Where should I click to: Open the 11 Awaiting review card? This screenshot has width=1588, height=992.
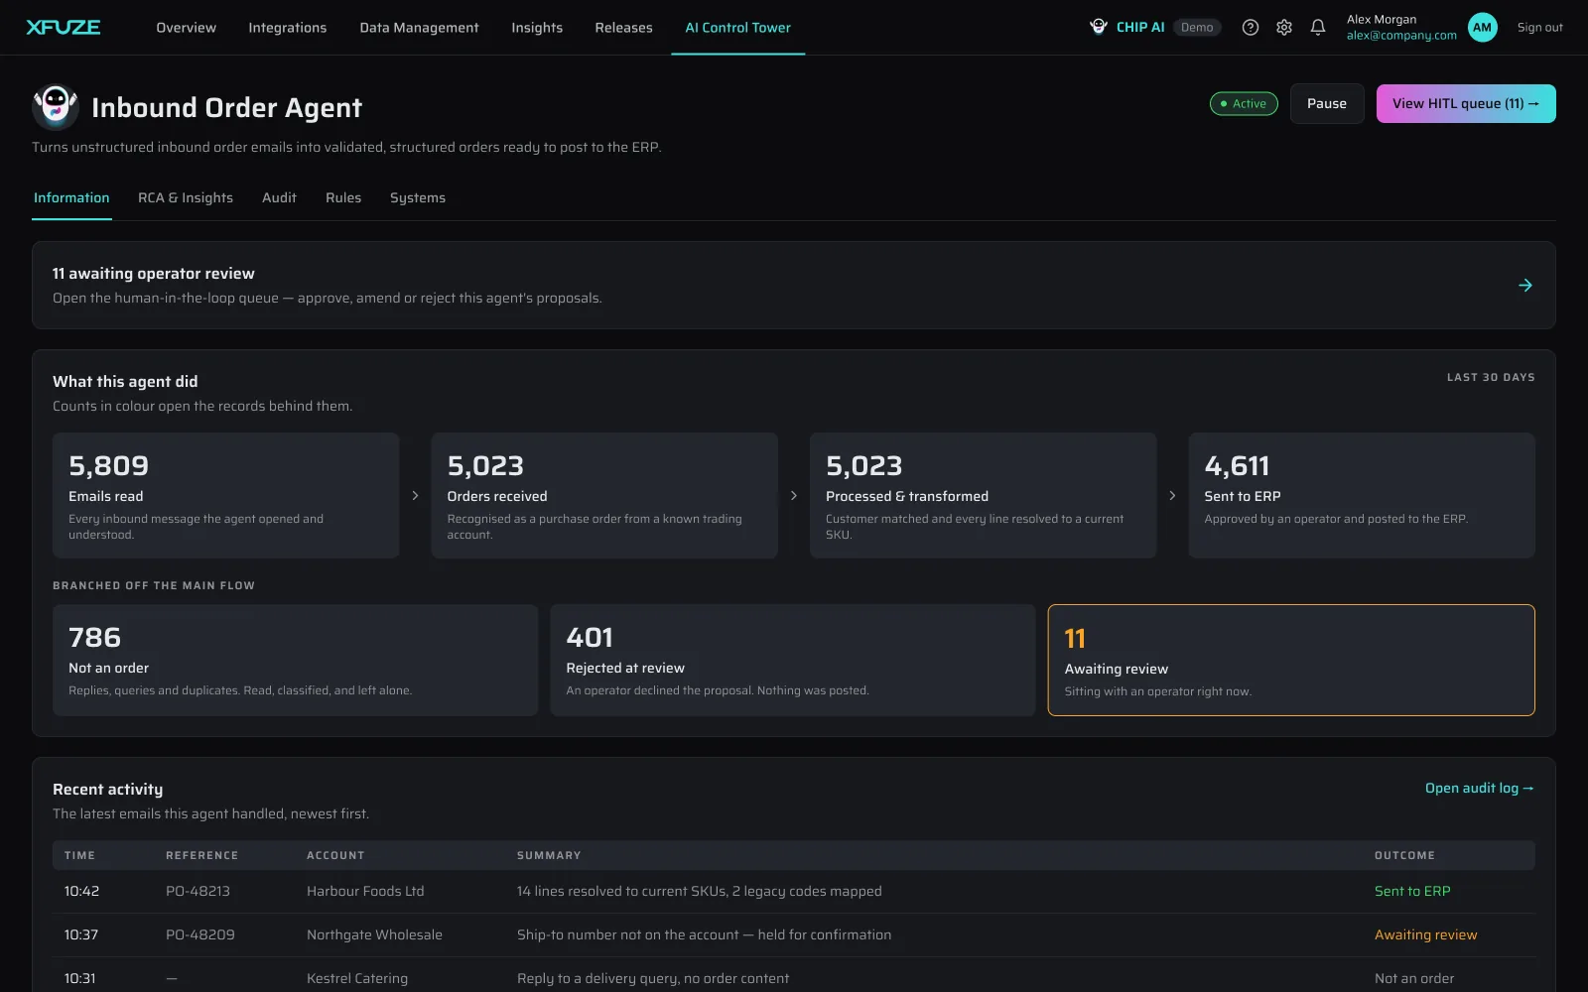(1291, 660)
